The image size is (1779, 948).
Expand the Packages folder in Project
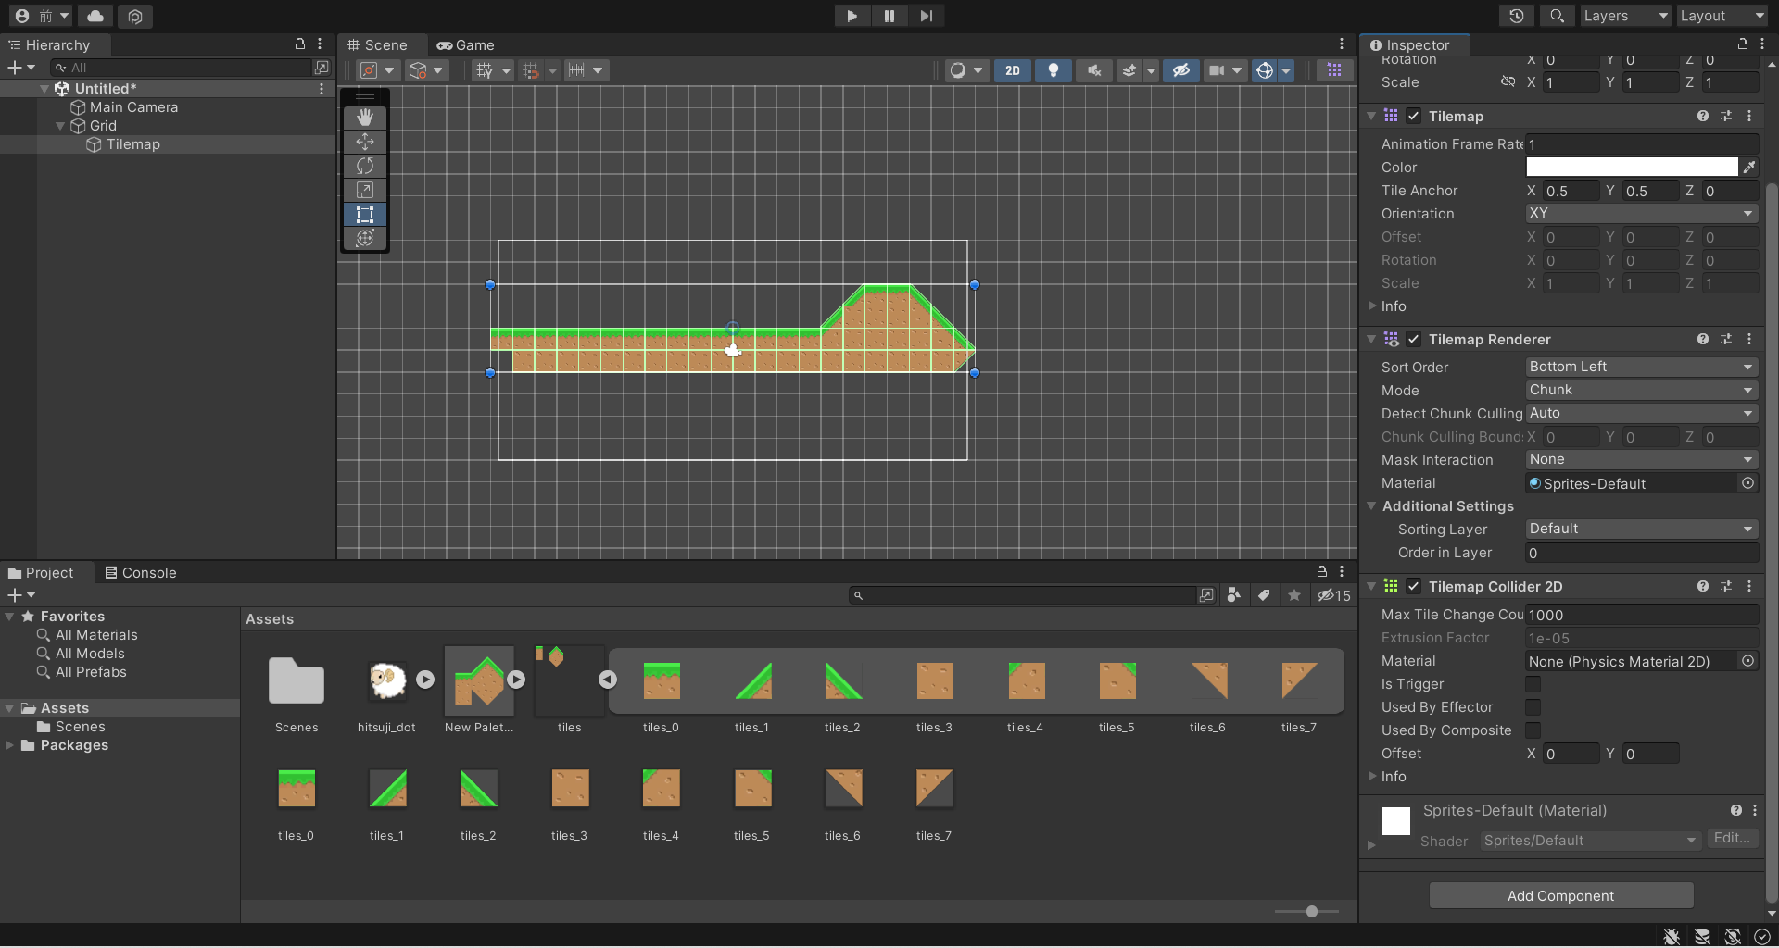pos(10,745)
